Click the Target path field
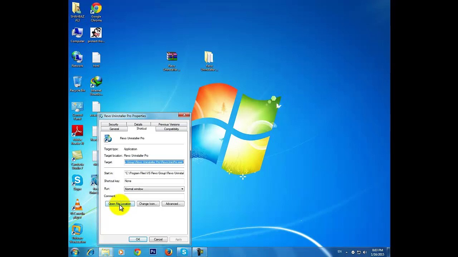Viewport: 458px width, 257px height. click(x=154, y=162)
